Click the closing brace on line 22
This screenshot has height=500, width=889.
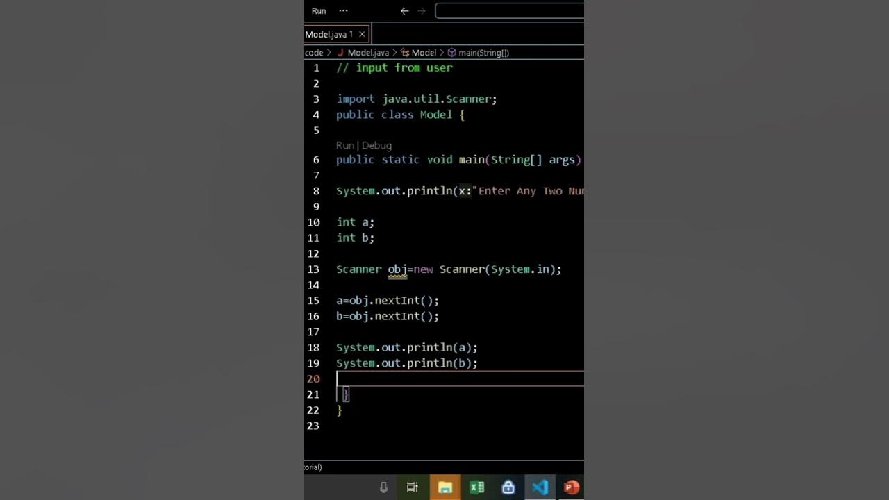(x=339, y=410)
